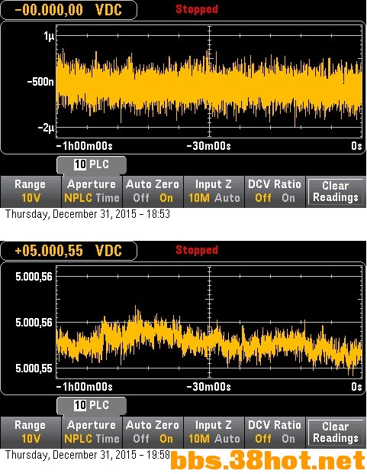This screenshot has height=474, width=367.
Task: Click the 5.000,55 axis label
Action: [x=34, y=368]
